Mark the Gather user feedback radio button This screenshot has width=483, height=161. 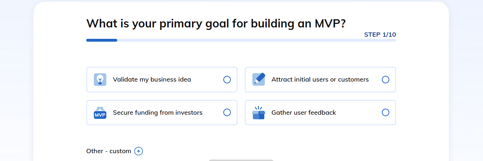tap(385, 113)
